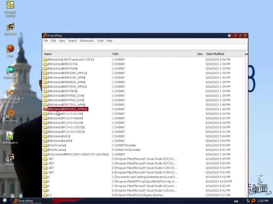Select $NtUninstallKB973540_WM9L$ folder icon

45,87
